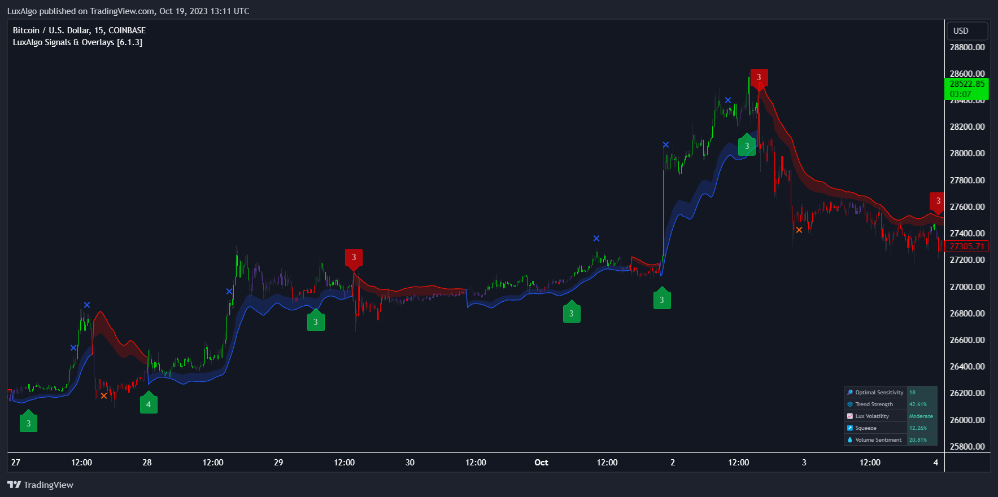Screen dimensions: 998x497
Task: Click the Optimal Sensitivity icon in the dashboard
Action: click(x=850, y=393)
